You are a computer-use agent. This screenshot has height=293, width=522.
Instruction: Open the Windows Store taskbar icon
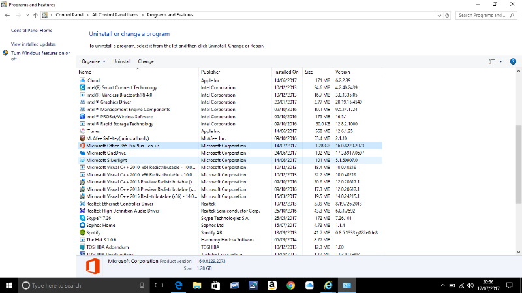tap(216, 285)
